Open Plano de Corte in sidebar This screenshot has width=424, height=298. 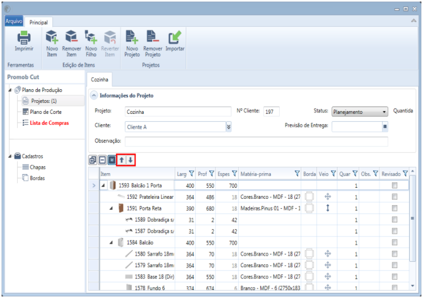coord(46,112)
